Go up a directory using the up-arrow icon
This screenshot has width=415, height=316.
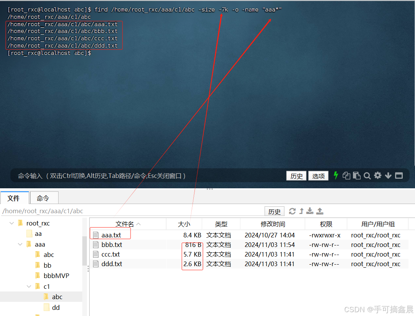(x=302, y=211)
